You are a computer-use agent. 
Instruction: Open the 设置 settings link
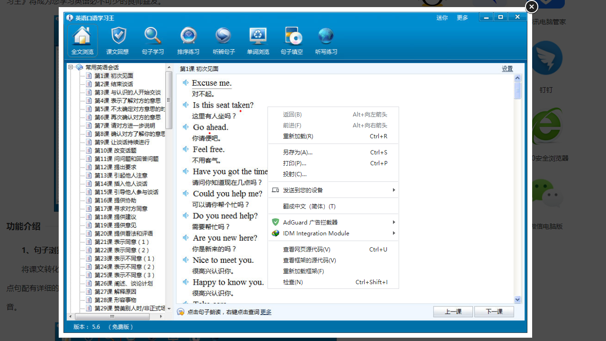(507, 69)
